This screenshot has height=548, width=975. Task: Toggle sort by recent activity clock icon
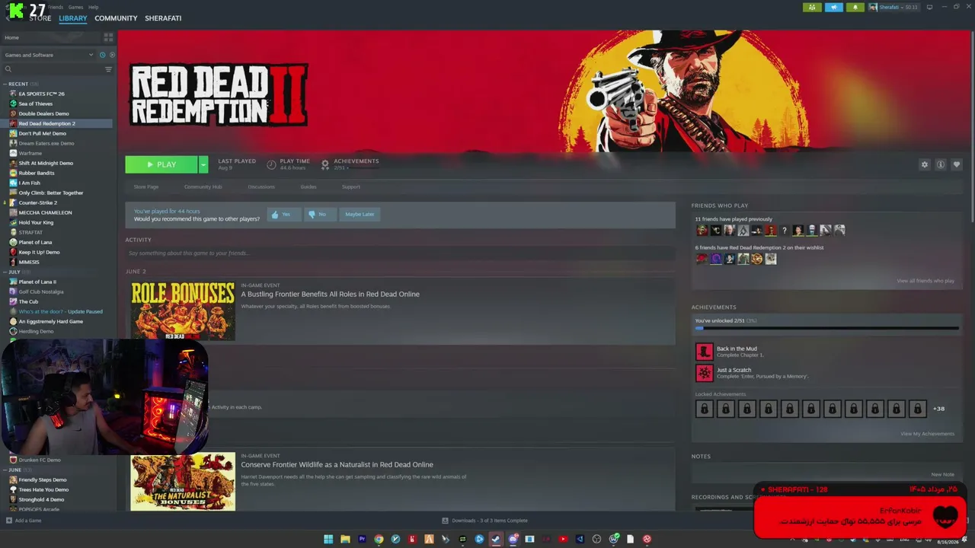click(103, 55)
